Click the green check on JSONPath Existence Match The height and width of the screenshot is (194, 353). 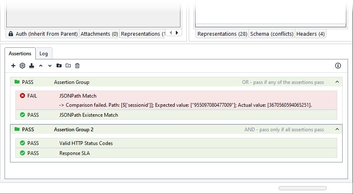tap(22, 115)
